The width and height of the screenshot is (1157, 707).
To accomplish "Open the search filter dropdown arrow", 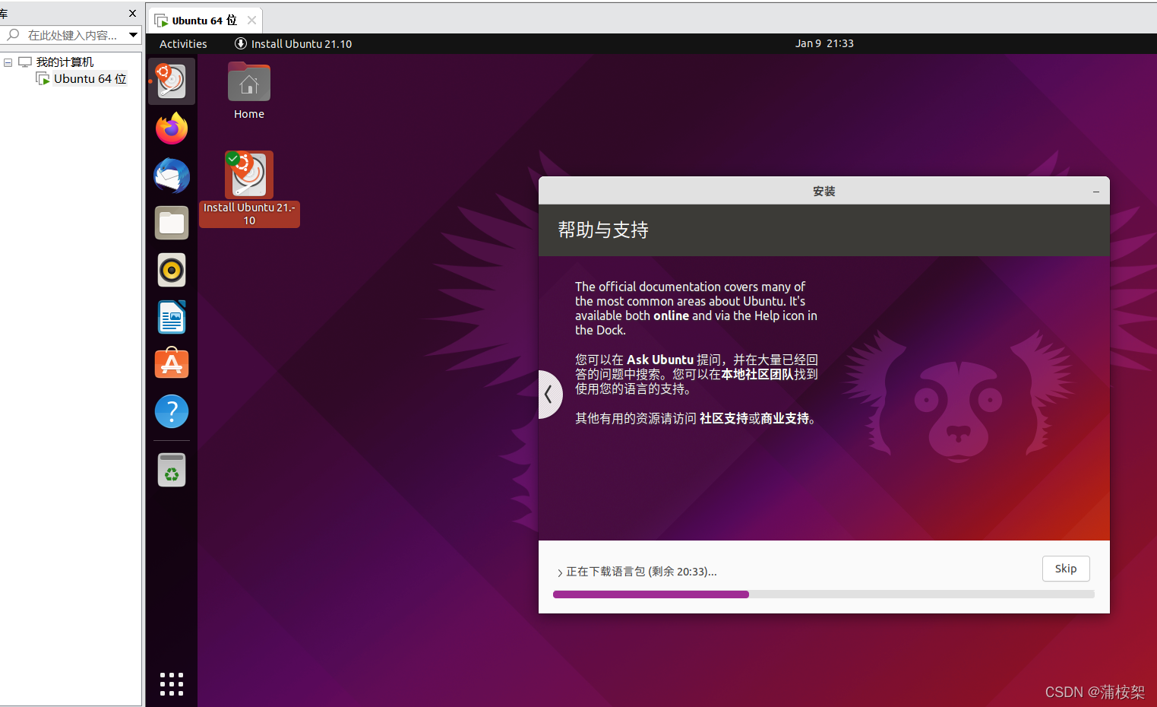I will 134,35.
